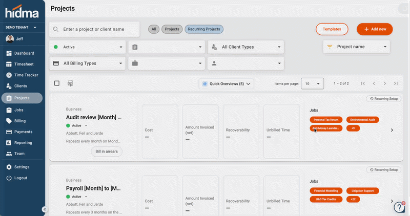The height and width of the screenshot is (216, 410).
Task: Open the help question mark bubble
Action: 399,207
